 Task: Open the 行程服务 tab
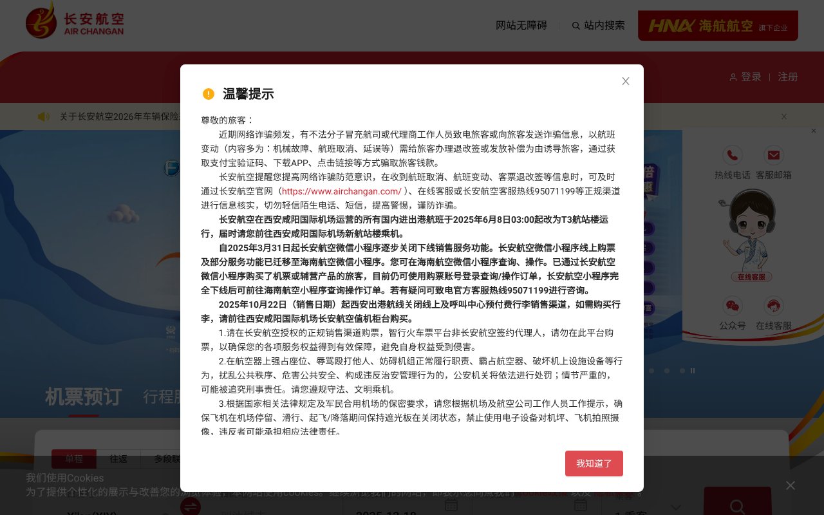pos(167,397)
